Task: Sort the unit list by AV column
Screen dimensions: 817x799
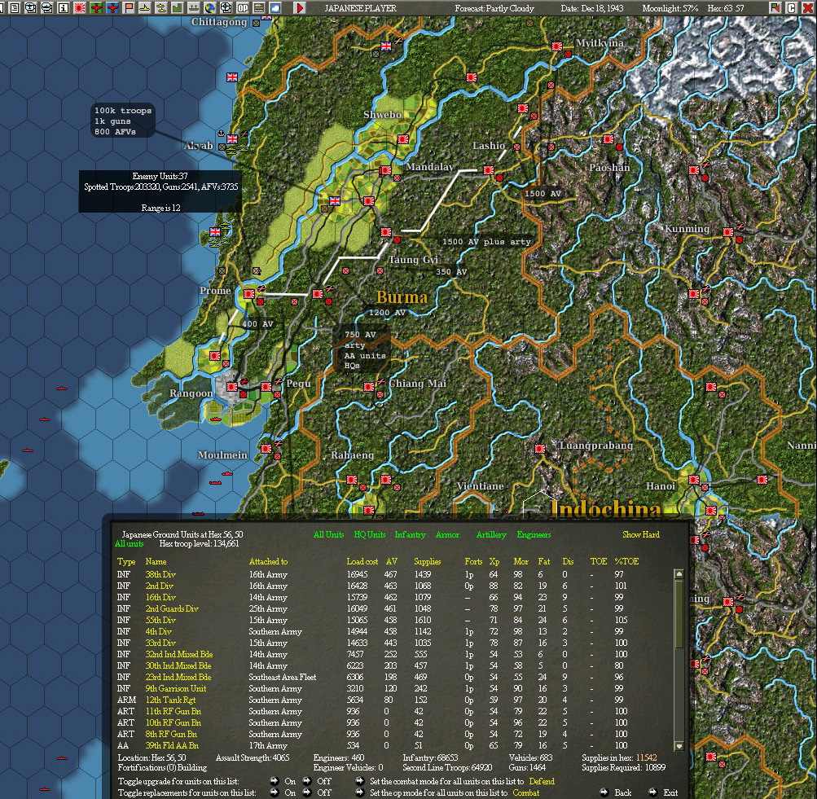Action: click(391, 561)
